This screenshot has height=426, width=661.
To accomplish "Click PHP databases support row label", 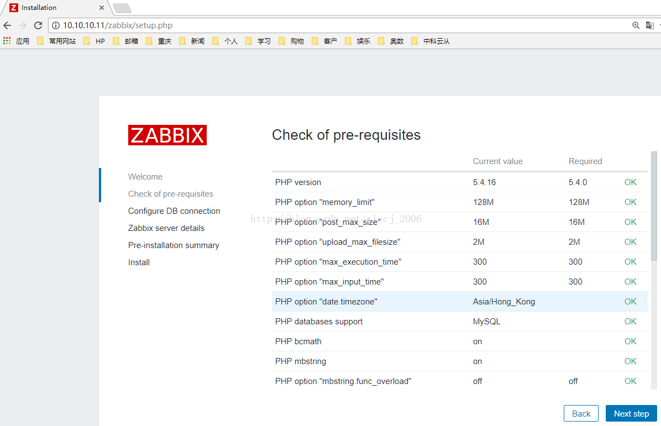I will point(319,321).
